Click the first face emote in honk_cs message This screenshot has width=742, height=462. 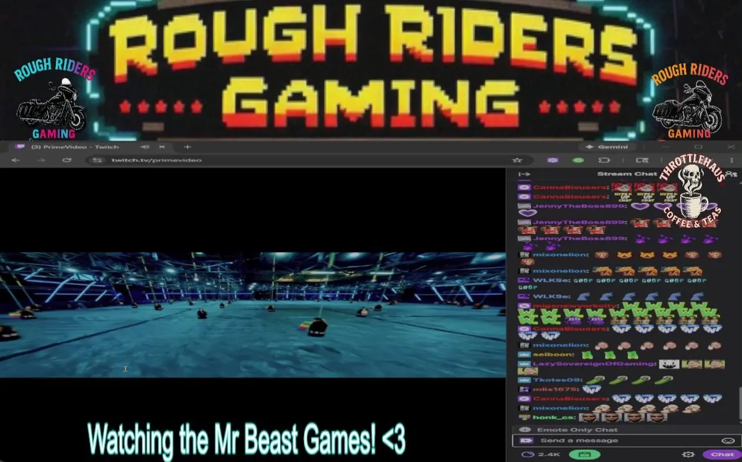588,418
